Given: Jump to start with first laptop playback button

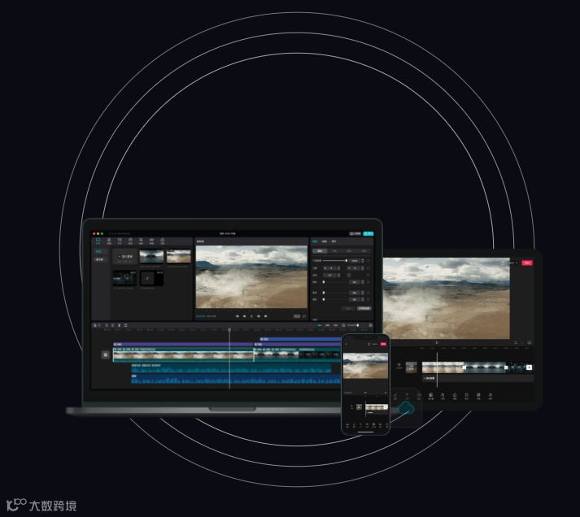Looking at the screenshot, I should coord(238,316).
